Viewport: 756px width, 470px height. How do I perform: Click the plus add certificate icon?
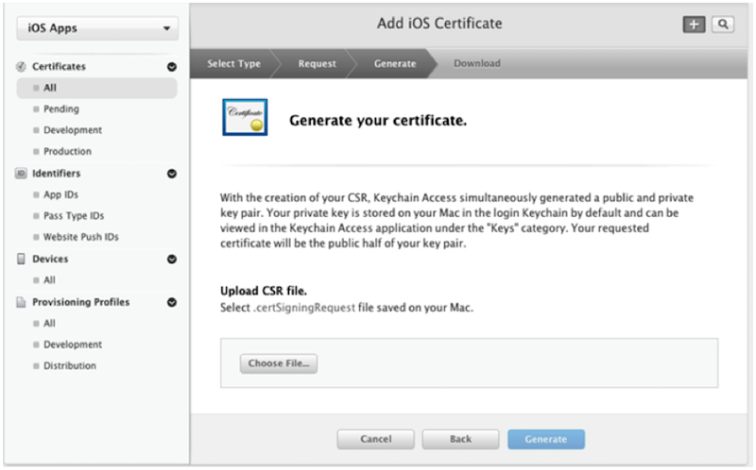(694, 25)
